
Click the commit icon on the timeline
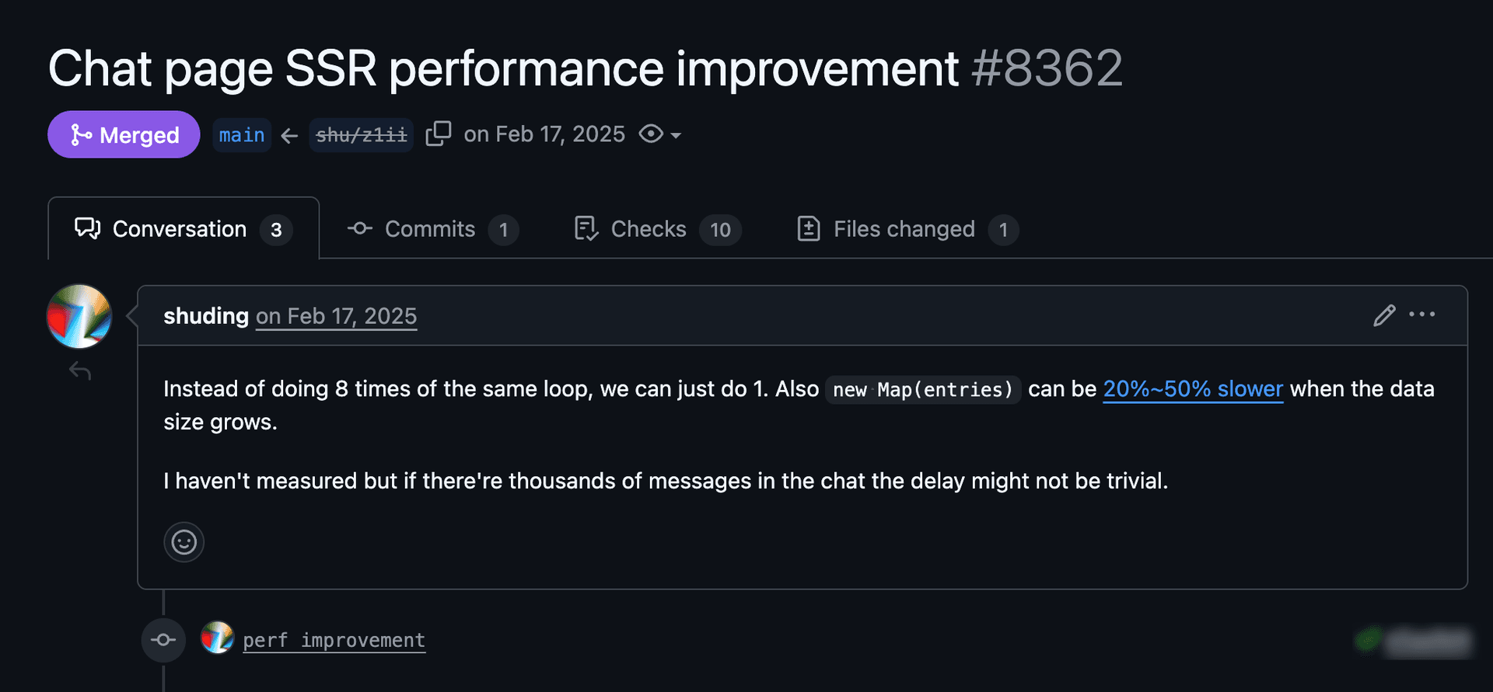click(x=163, y=640)
